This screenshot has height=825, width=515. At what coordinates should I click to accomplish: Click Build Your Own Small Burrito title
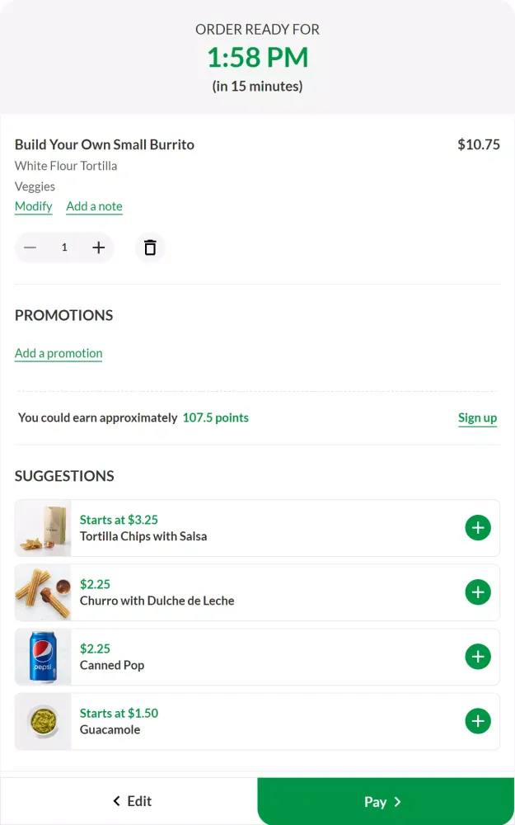[105, 144]
